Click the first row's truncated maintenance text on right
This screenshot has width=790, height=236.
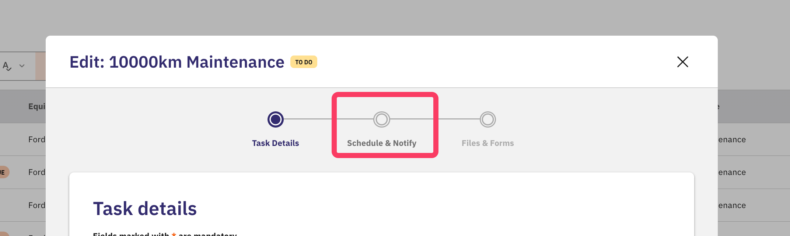click(732, 140)
